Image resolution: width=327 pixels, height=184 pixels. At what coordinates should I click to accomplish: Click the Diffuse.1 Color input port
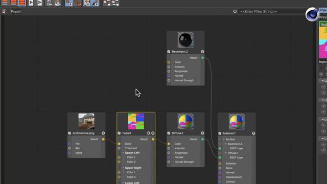pos(169,144)
